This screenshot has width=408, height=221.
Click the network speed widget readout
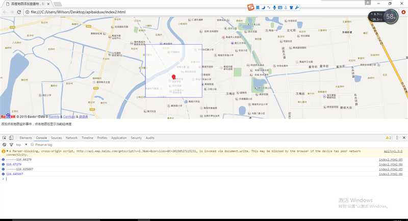tap(376, 17)
